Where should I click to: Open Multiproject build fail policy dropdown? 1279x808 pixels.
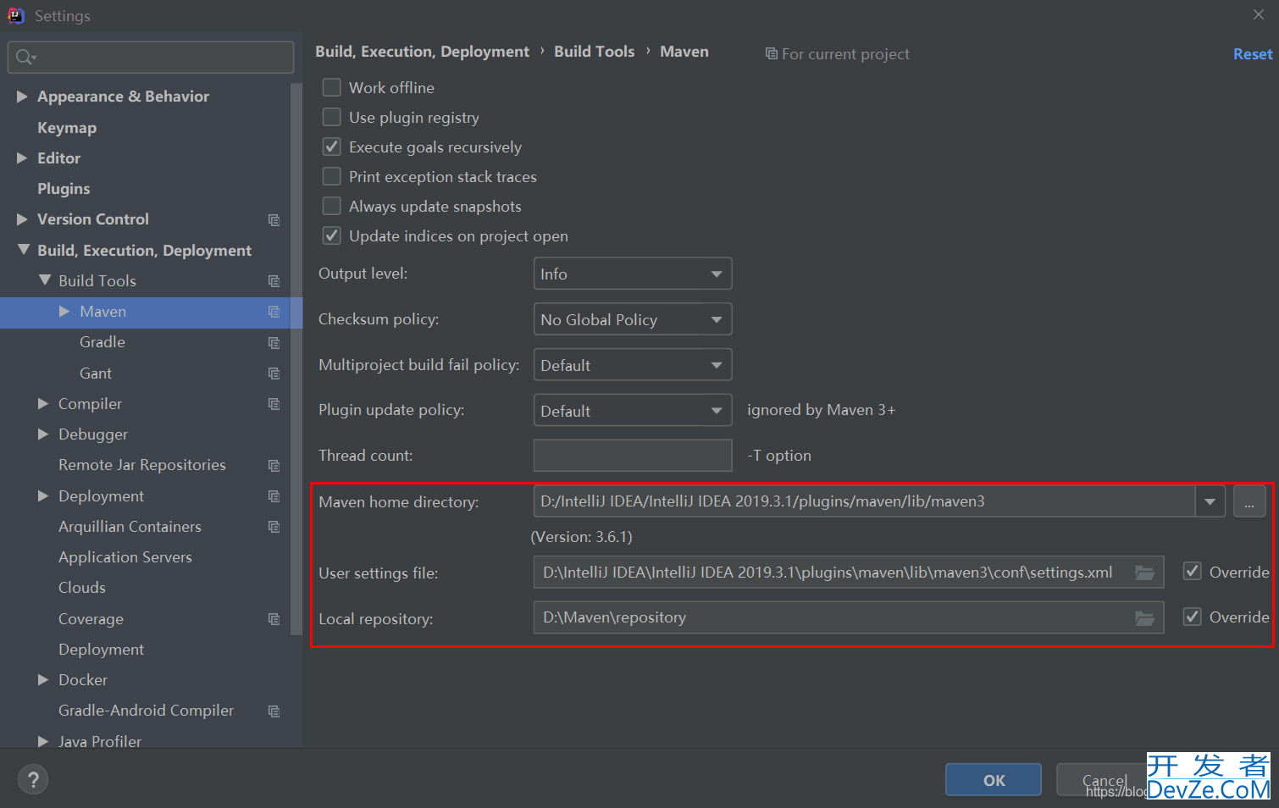coord(633,365)
